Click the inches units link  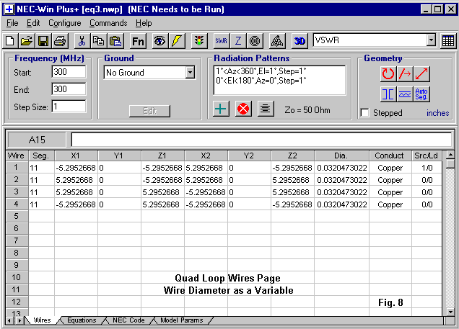(437, 113)
